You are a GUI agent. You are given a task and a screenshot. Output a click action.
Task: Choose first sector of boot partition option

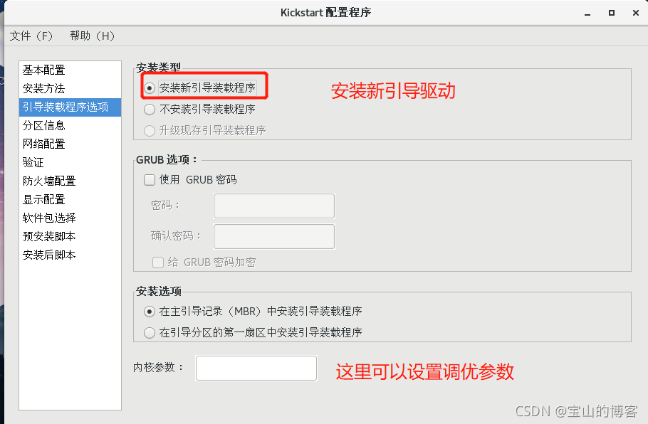[x=150, y=332]
